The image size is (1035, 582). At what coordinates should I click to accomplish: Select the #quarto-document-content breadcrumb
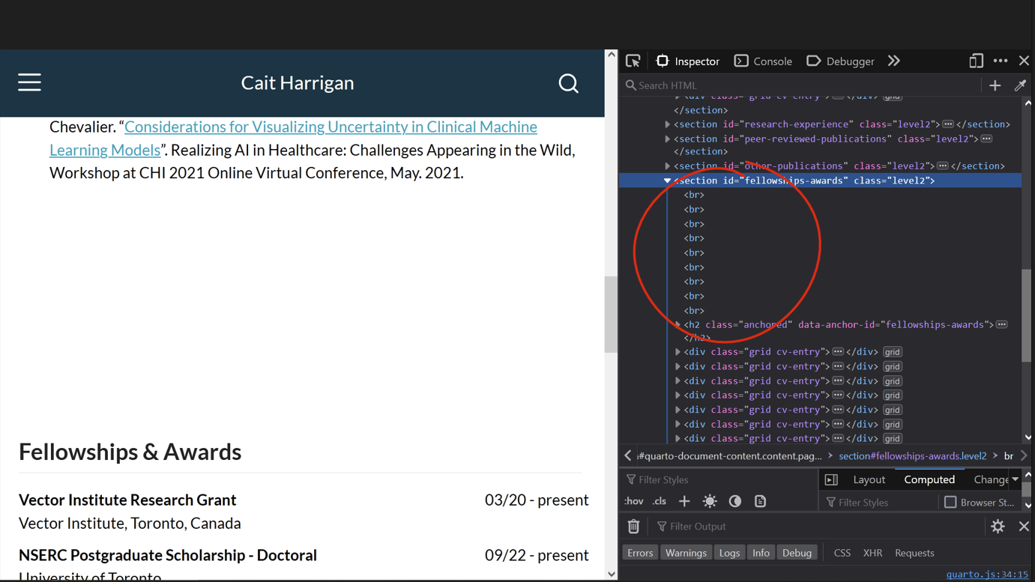pyautogui.click(x=730, y=455)
